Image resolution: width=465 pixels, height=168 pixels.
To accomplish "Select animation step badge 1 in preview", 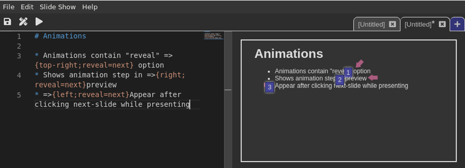I will click(348, 72).
